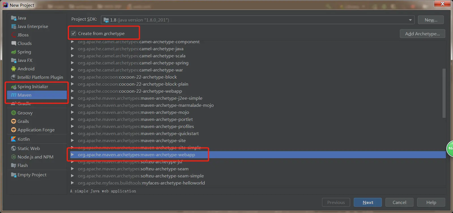Click the Java project type icon
Image resolution: width=453 pixels, height=213 pixels.
click(x=14, y=18)
